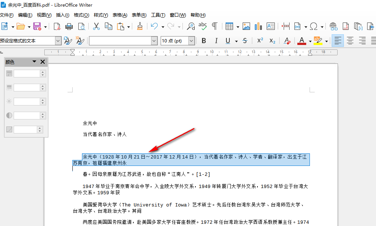The height and width of the screenshot is (226, 376).
Task: Click the Clone Formatting paintbrush icon
Action: [x=140, y=26]
